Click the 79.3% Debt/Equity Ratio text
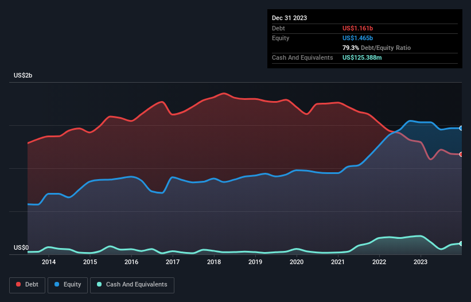The height and width of the screenshot is (302, 471). [x=376, y=48]
